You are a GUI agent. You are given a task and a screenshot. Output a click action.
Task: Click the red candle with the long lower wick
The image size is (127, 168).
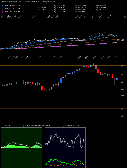tap(115, 81)
